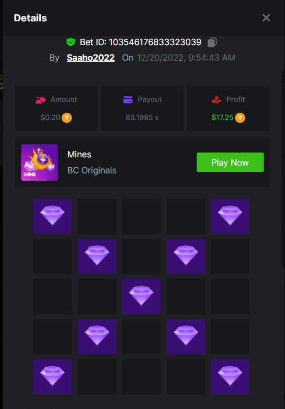Screen dimensions: 285x409
Task: Click the rupee coin beside Profit value
Action: (240, 118)
